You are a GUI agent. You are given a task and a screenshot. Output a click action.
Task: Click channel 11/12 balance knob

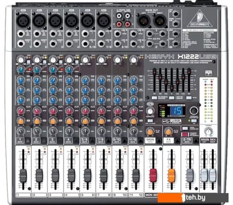tap(133, 131)
